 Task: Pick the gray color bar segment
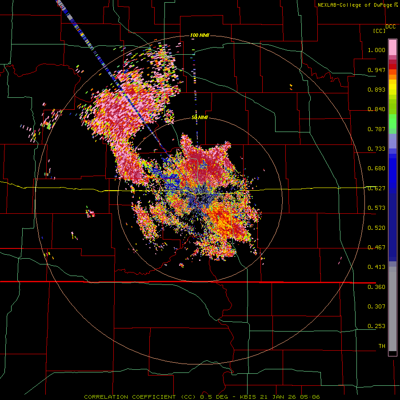pyautogui.click(x=392, y=309)
